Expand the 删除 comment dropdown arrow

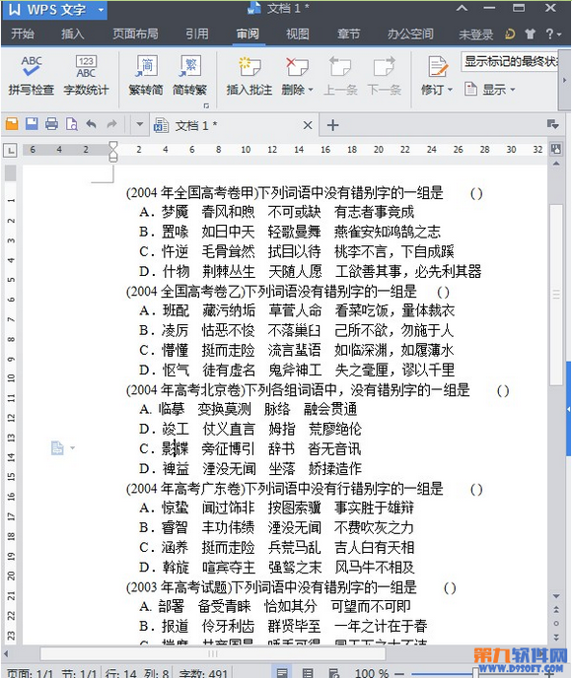[311, 90]
